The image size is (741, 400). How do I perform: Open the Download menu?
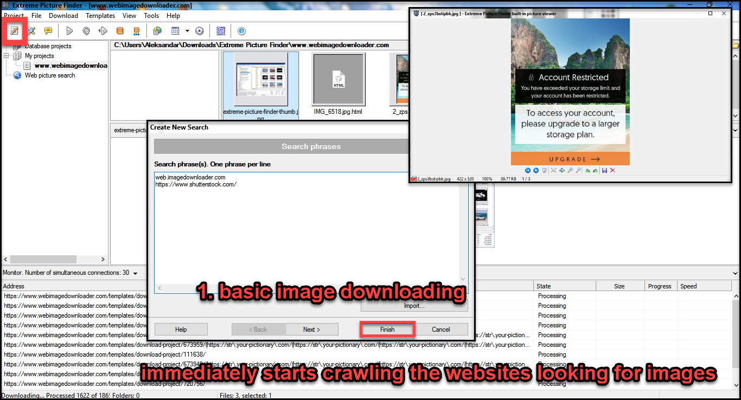[63, 16]
